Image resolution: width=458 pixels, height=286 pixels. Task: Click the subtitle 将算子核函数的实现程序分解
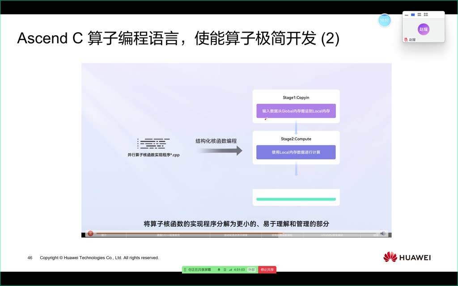pyautogui.click(x=236, y=224)
